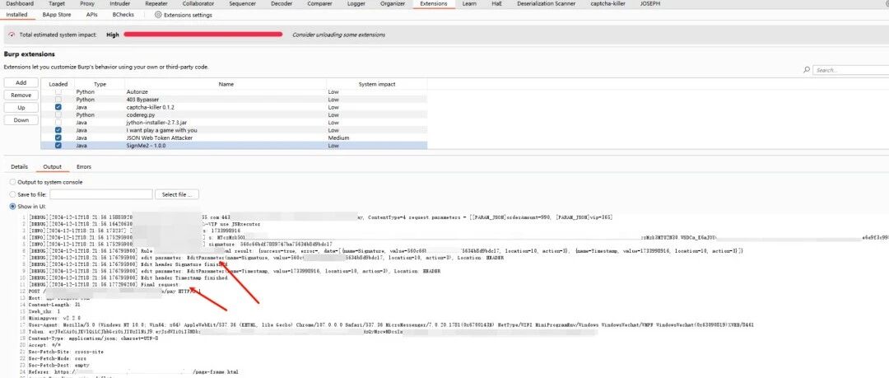Open the APIs sub-tab
This screenshot has width=889, height=378.
[92, 15]
